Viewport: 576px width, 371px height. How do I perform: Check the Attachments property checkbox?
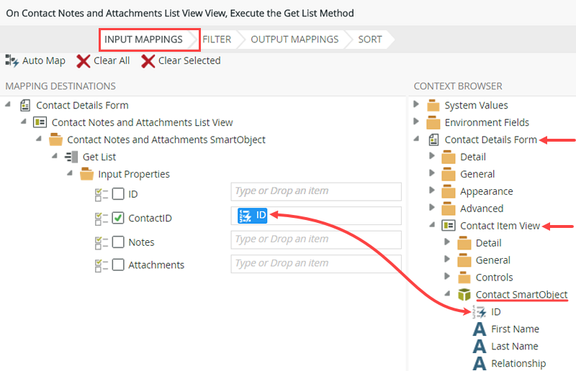click(118, 265)
